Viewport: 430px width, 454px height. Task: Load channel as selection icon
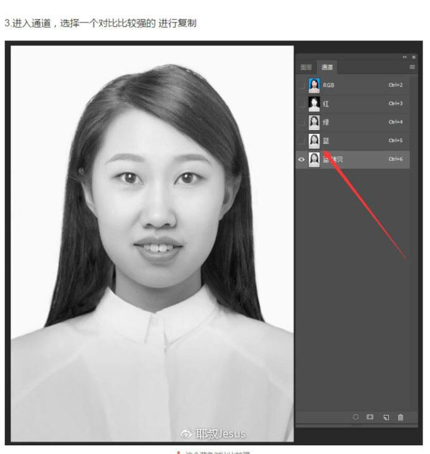[x=356, y=417]
